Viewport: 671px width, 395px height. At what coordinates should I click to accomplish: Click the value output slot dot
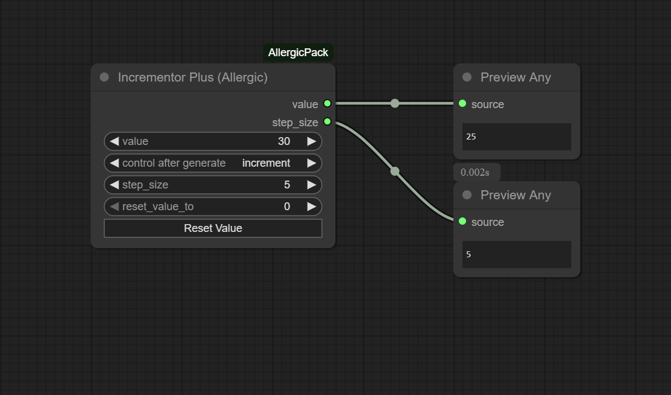[328, 103]
